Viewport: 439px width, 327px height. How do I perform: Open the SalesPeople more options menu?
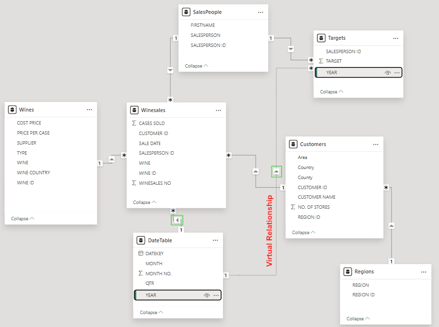(x=261, y=12)
